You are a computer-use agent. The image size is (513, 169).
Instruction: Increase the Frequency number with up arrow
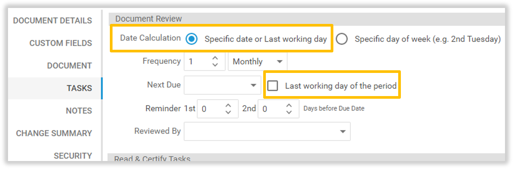pyautogui.click(x=215, y=58)
